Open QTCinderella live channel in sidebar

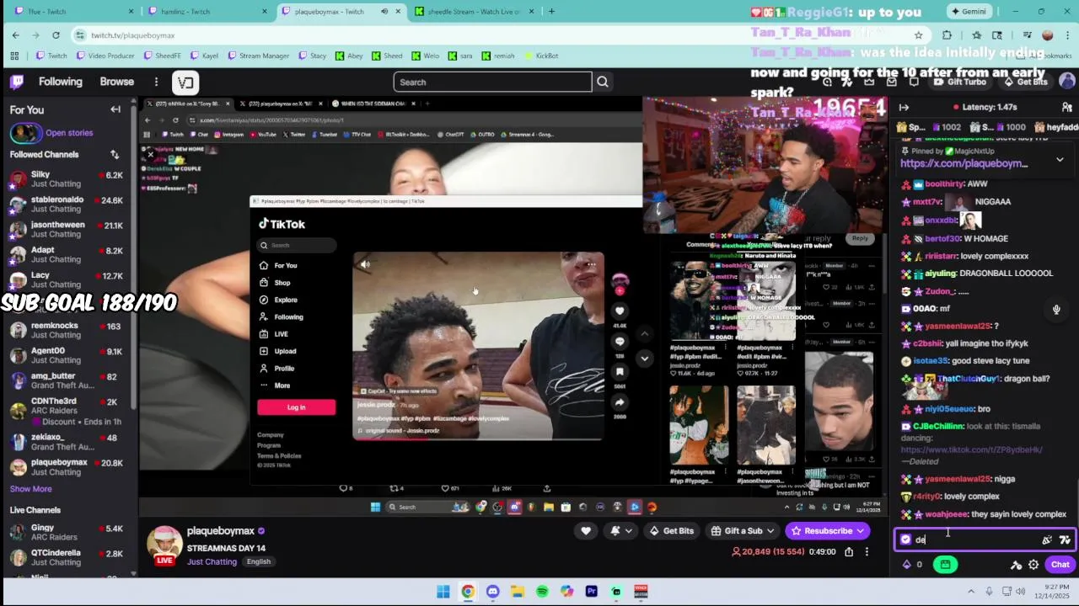pos(67,558)
